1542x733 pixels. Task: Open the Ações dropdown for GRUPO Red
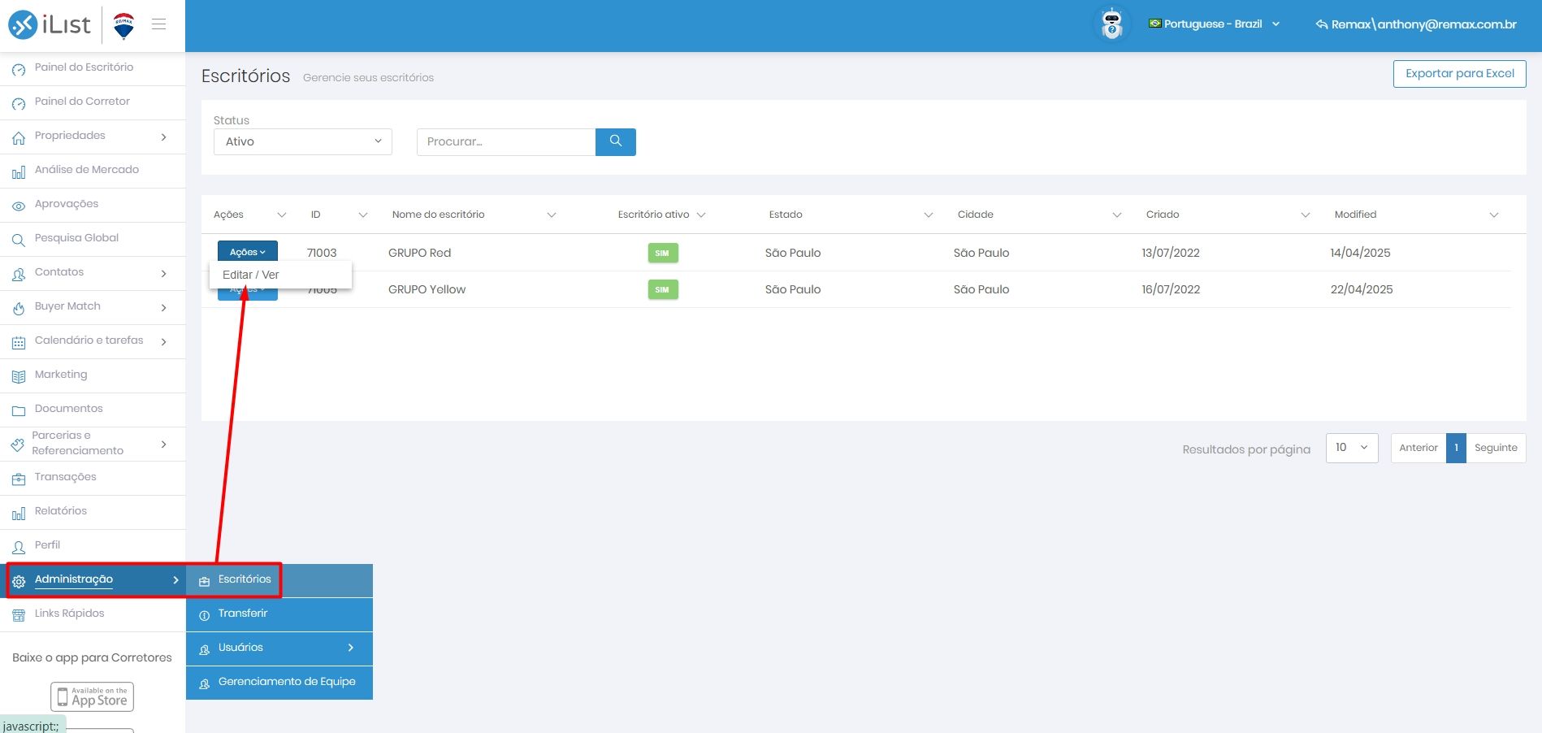click(248, 252)
